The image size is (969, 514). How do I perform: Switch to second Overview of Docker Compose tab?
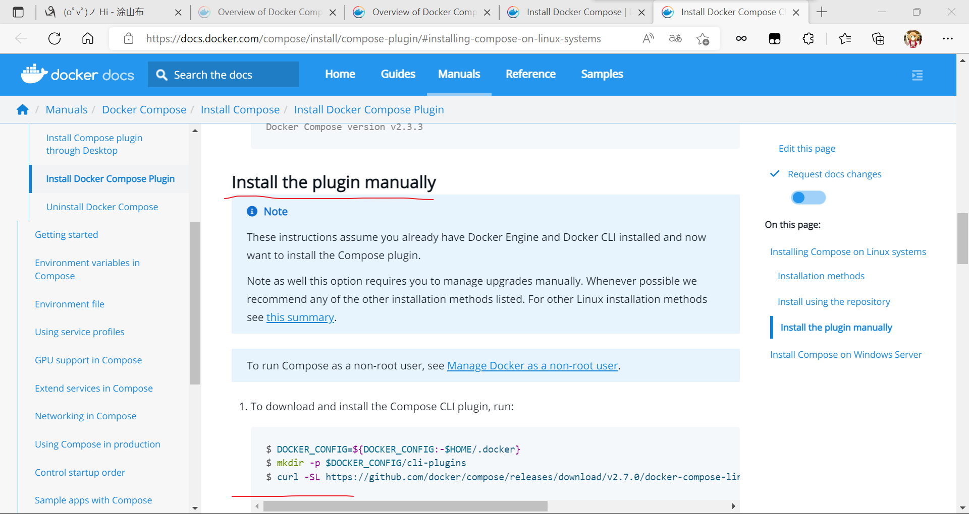tap(422, 12)
